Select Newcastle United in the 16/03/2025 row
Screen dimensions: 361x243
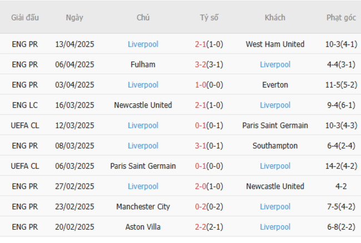(x=143, y=105)
